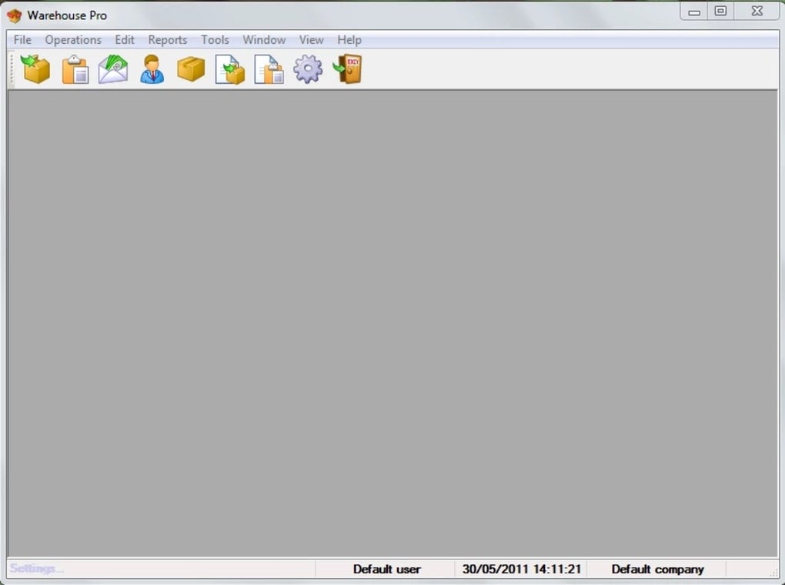Open the Window menu
This screenshot has width=785, height=585.
pos(264,39)
